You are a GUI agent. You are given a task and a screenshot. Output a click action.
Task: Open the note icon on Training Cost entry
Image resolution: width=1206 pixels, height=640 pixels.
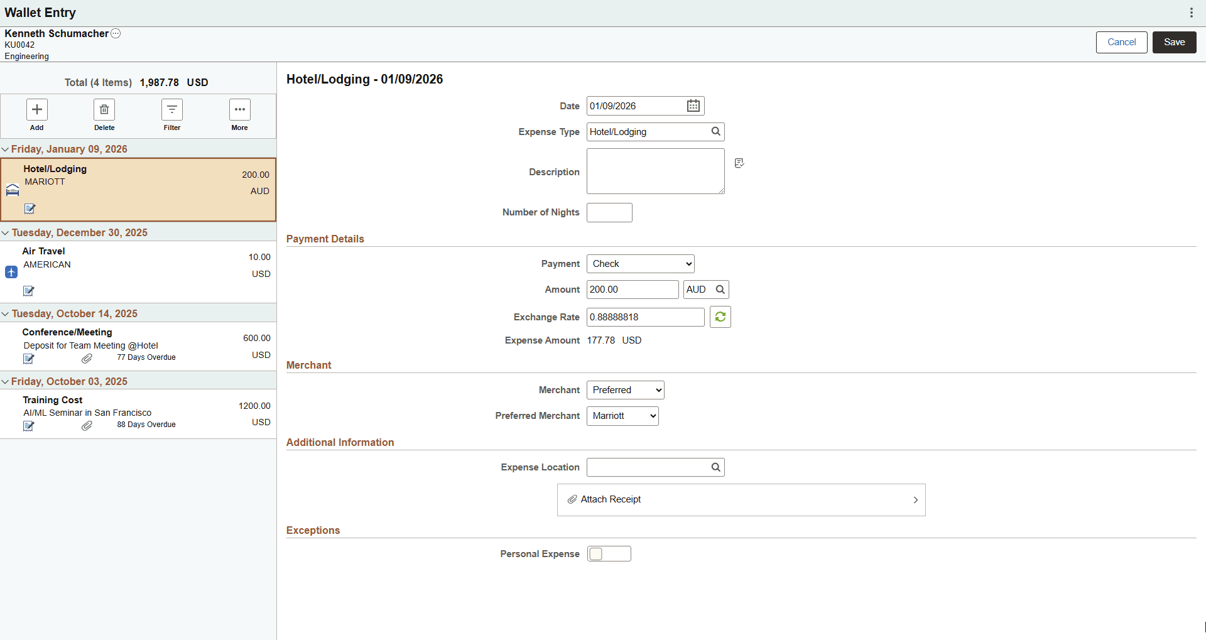tap(29, 426)
